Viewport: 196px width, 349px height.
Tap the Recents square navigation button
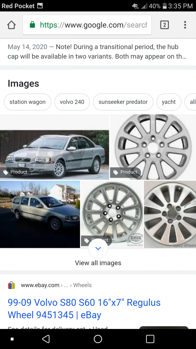click(x=150, y=339)
